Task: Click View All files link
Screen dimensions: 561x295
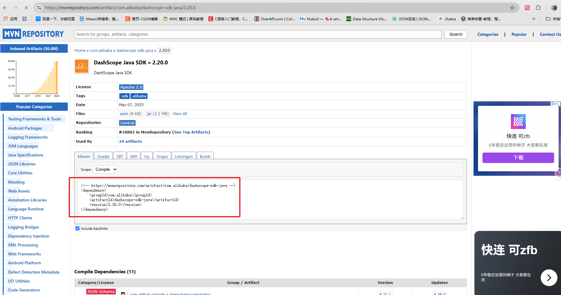Action: pyautogui.click(x=180, y=114)
